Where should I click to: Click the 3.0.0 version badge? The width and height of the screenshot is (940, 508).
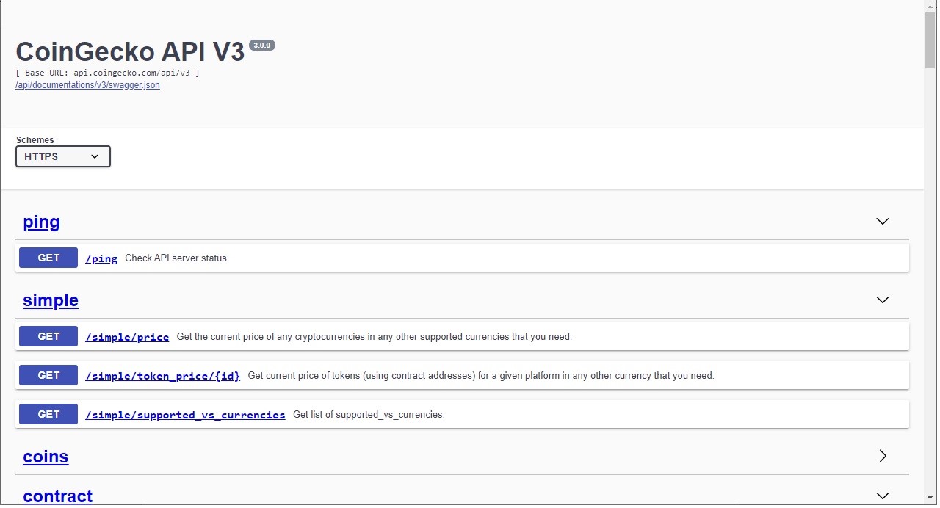tap(262, 46)
